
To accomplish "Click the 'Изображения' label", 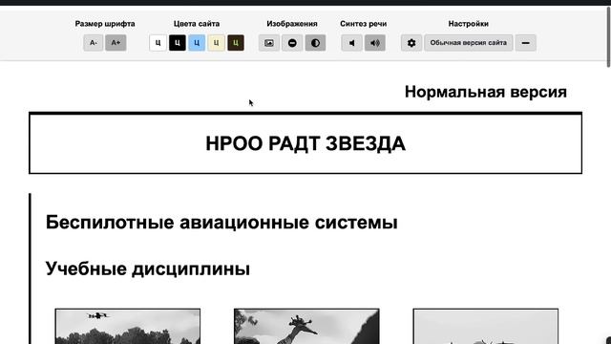I will click(292, 24).
